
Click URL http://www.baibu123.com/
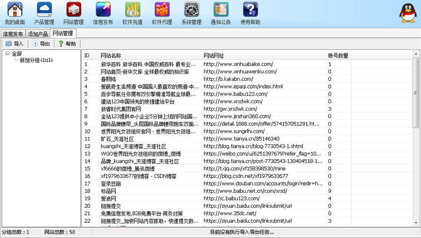[x=235, y=94]
